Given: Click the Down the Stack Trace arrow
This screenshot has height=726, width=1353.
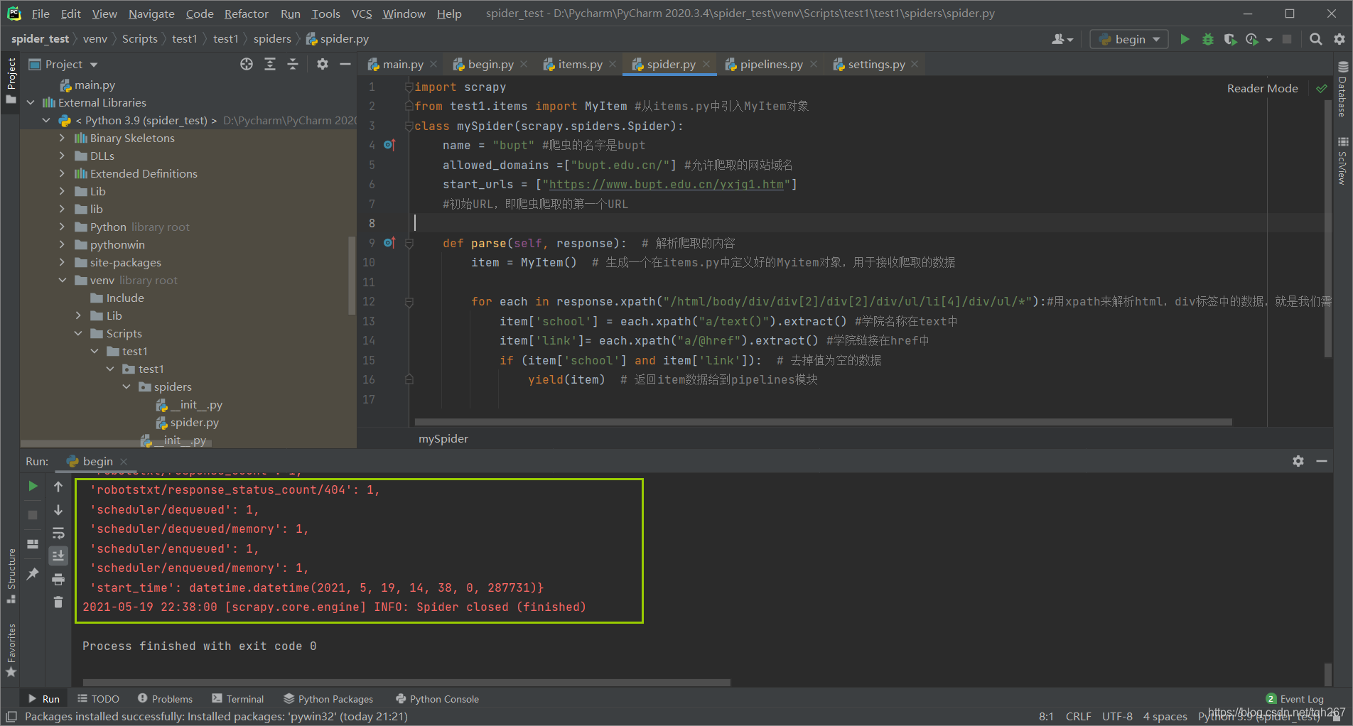Looking at the screenshot, I should [58, 510].
